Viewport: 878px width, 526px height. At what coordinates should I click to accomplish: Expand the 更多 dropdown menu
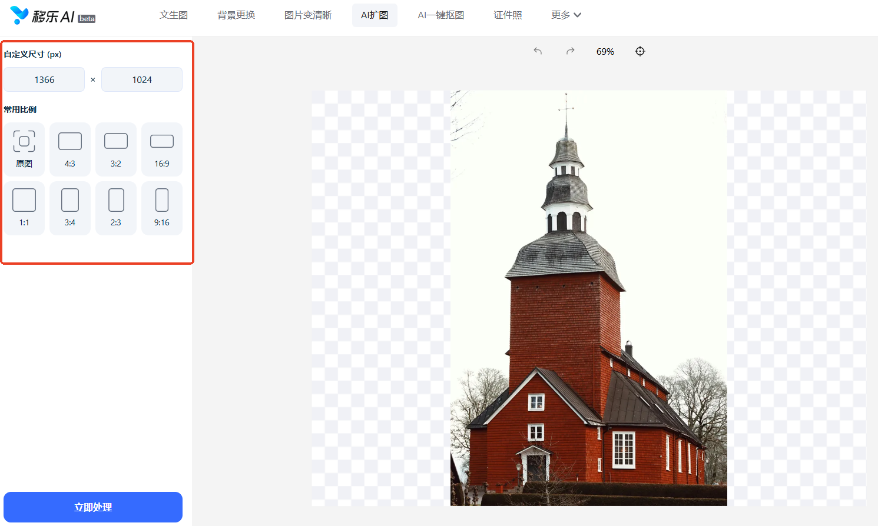(566, 15)
